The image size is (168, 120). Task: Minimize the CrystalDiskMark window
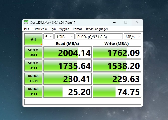[x=114, y=22]
